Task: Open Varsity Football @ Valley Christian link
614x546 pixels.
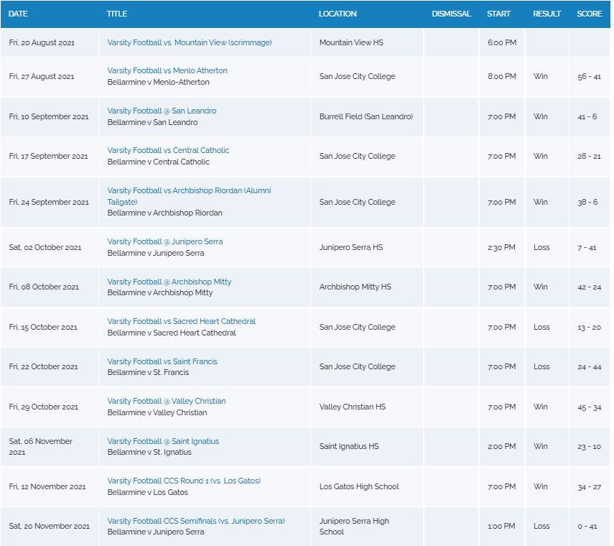Action: pyautogui.click(x=167, y=401)
